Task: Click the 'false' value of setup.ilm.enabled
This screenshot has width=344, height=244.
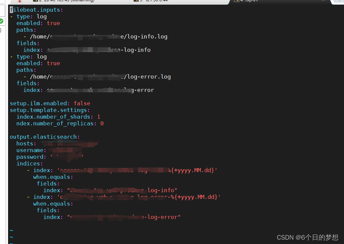Action: [82, 103]
